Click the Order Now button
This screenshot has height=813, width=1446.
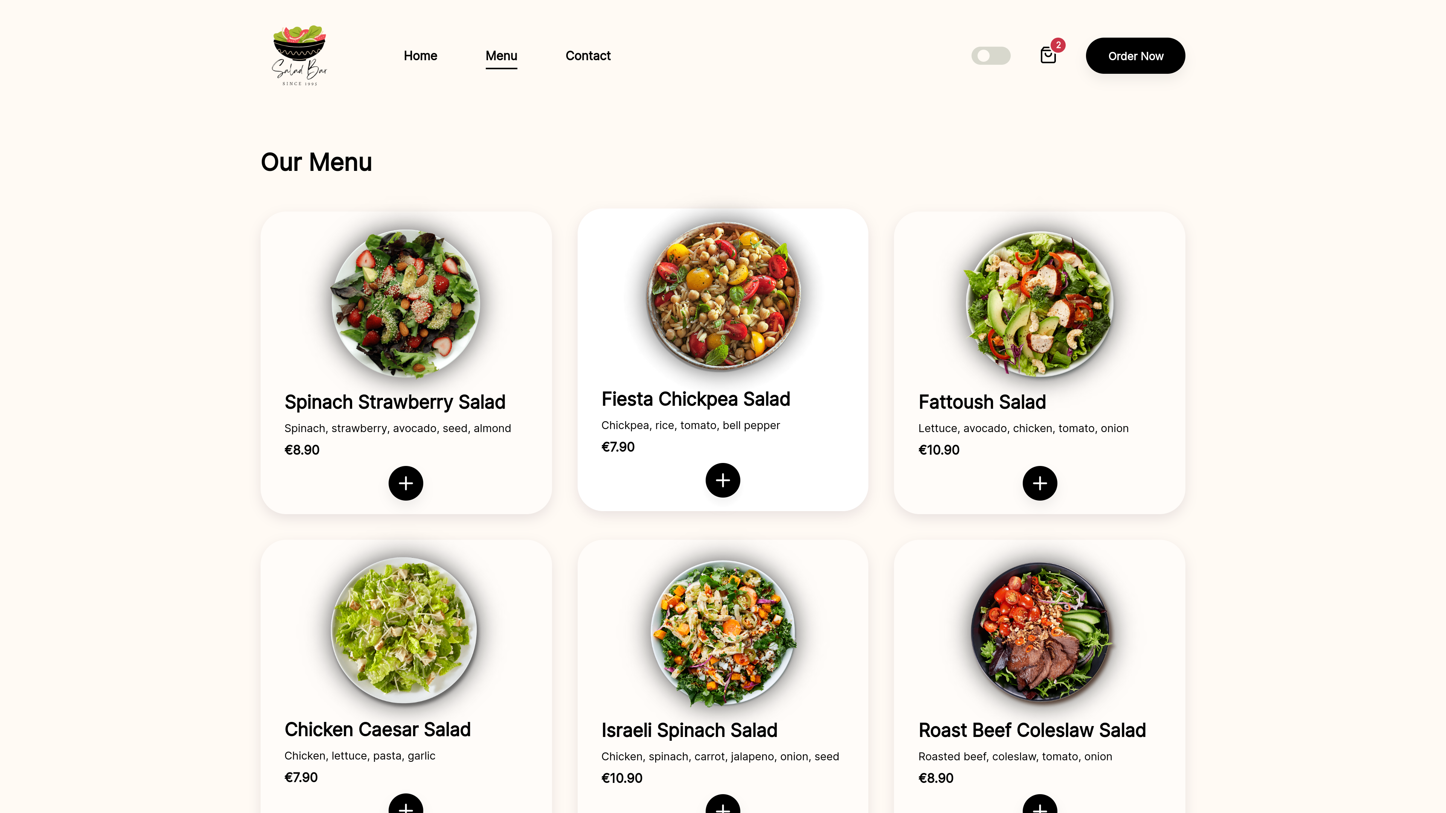1136,56
